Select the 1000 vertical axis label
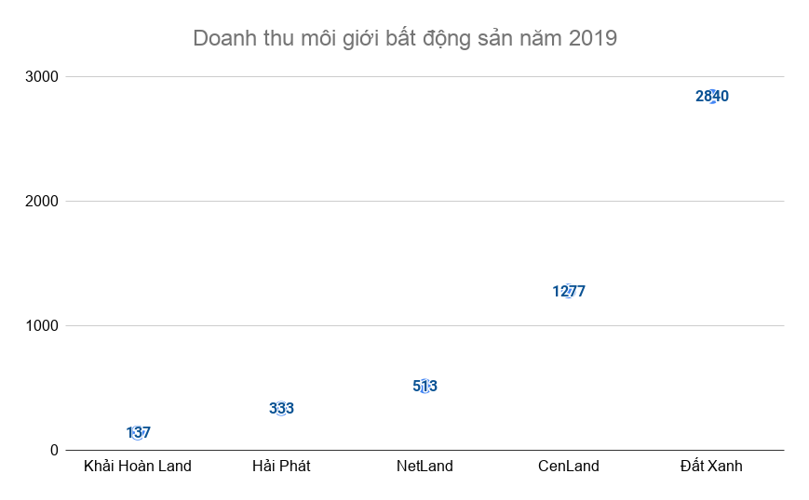This screenshot has height=500, width=809. click(x=42, y=325)
